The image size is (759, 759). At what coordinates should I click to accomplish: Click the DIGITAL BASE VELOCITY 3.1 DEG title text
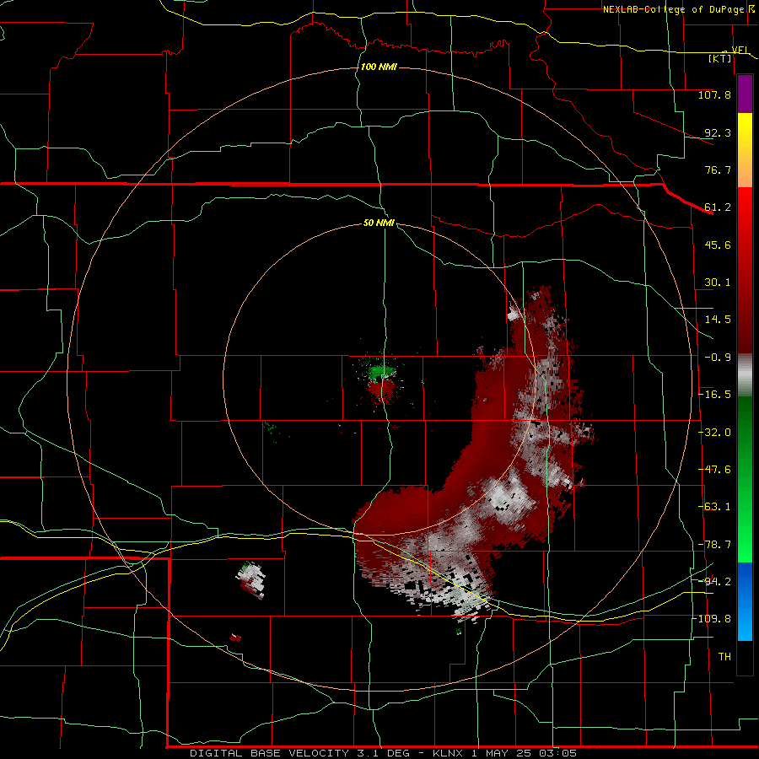pyautogui.click(x=299, y=753)
